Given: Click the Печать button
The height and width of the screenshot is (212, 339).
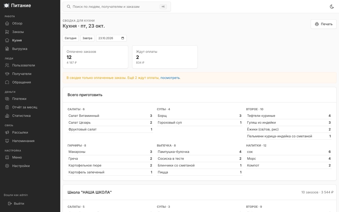Looking at the screenshot, I should pyautogui.click(x=324, y=24).
